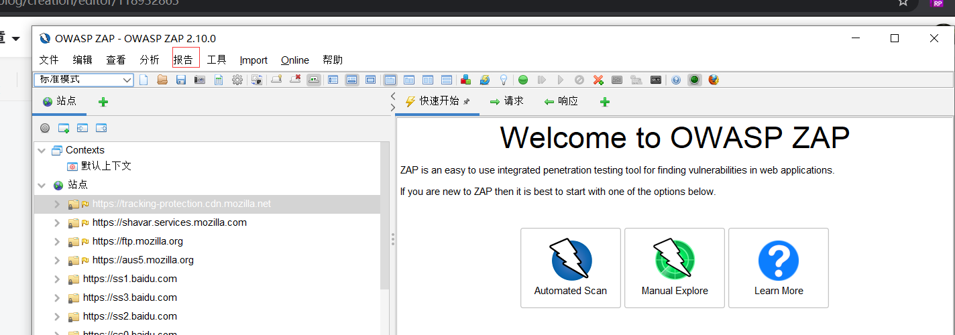Screen dimensions: 955x335
Task: Switch to Expand Sites layout icon
Action: tap(333, 80)
